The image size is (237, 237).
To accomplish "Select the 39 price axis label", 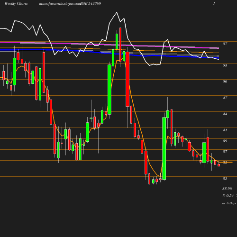I will pos(225,141).
